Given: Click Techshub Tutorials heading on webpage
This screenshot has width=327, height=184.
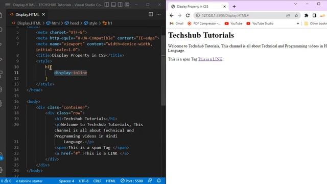Looking at the screenshot, I should [x=201, y=35].
